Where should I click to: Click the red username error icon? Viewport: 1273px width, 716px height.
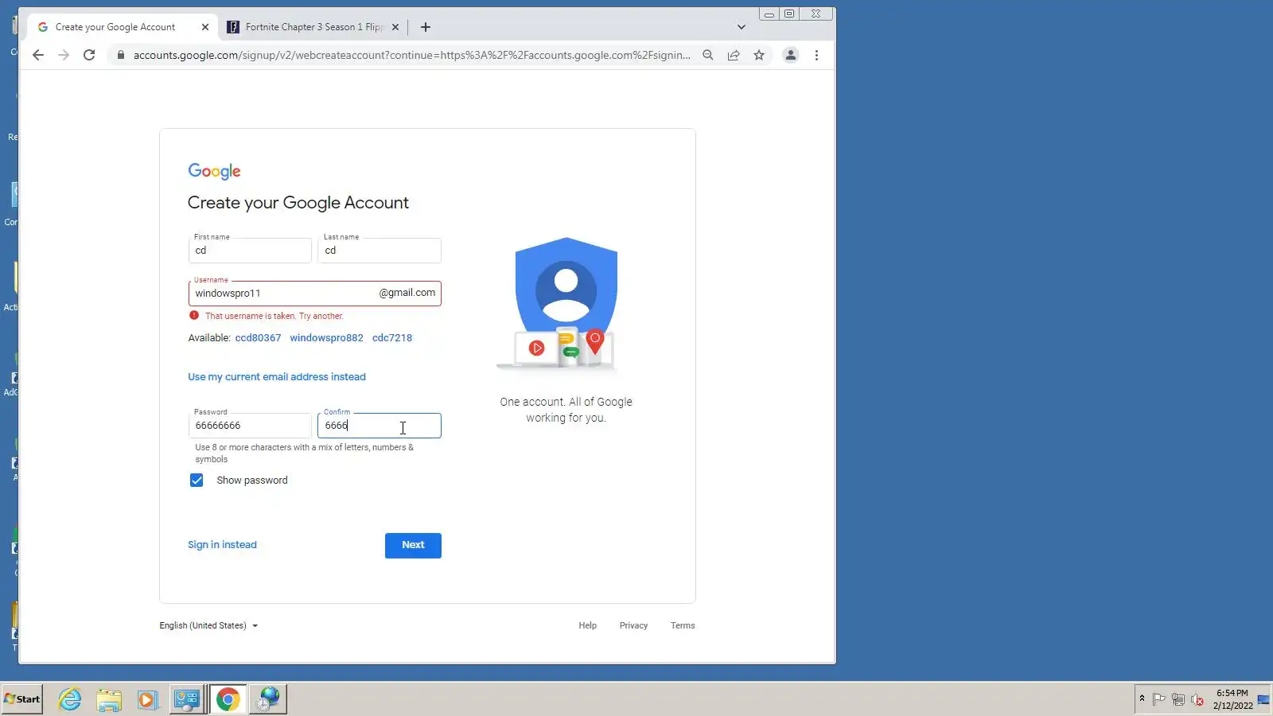tap(194, 316)
